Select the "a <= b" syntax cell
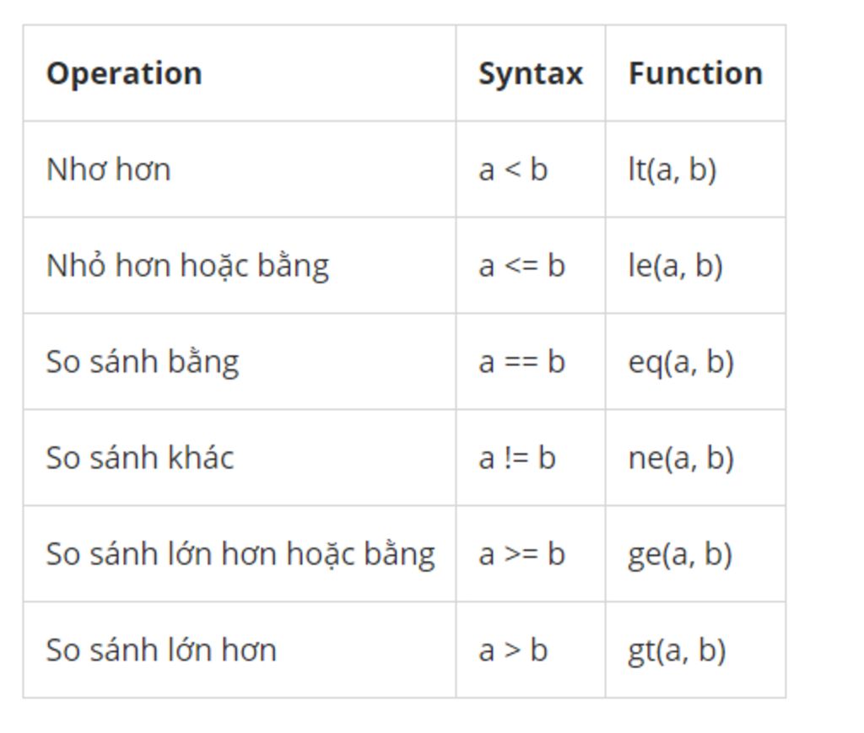The height and width of the screenshot is (733, 864). [x=521, y=266]
